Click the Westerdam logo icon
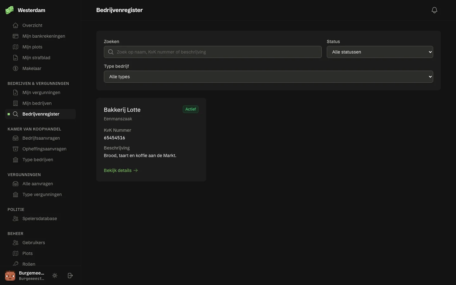The width and height of the screenshot is (456, 285). tap(9, 10)
